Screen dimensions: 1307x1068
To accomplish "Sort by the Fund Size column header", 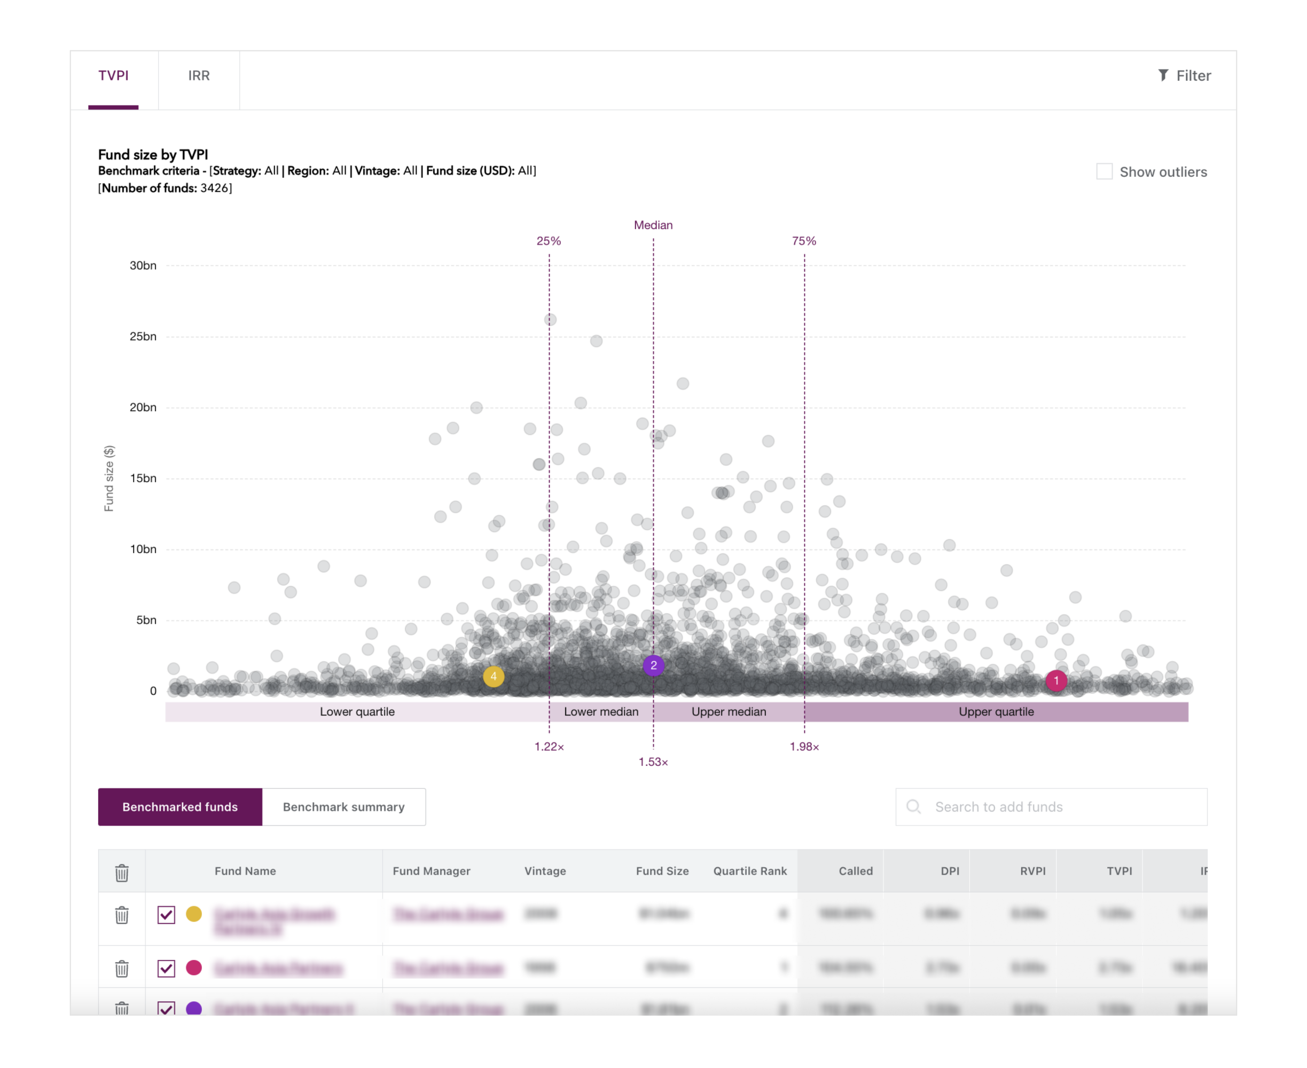I will pos(662,870).
